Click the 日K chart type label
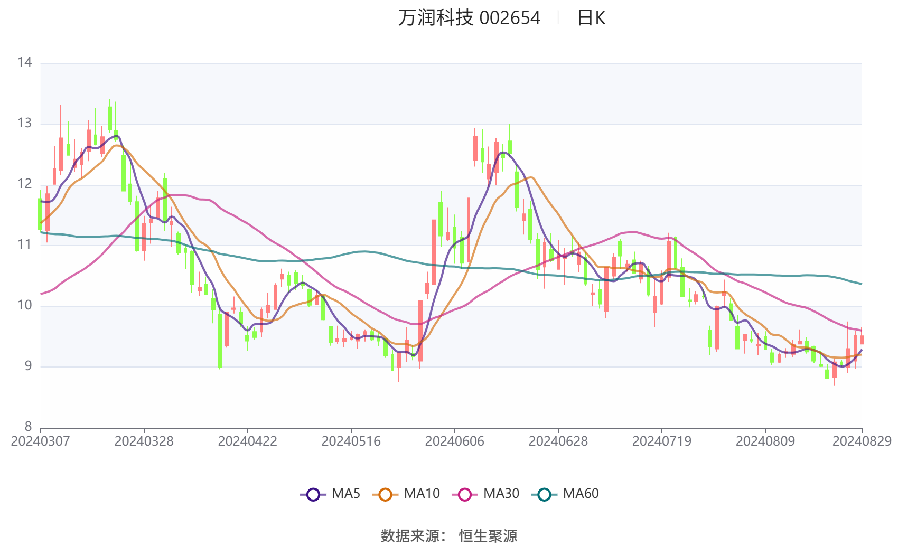898x546 pixels. (x=591, y=18)
